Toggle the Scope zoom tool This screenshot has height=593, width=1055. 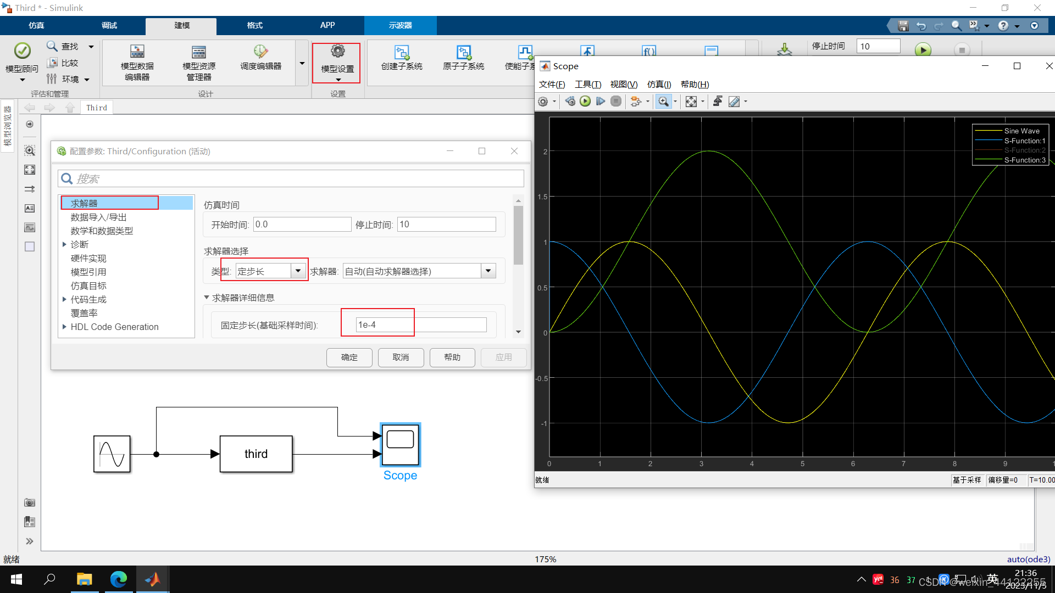tap(663, 102)
